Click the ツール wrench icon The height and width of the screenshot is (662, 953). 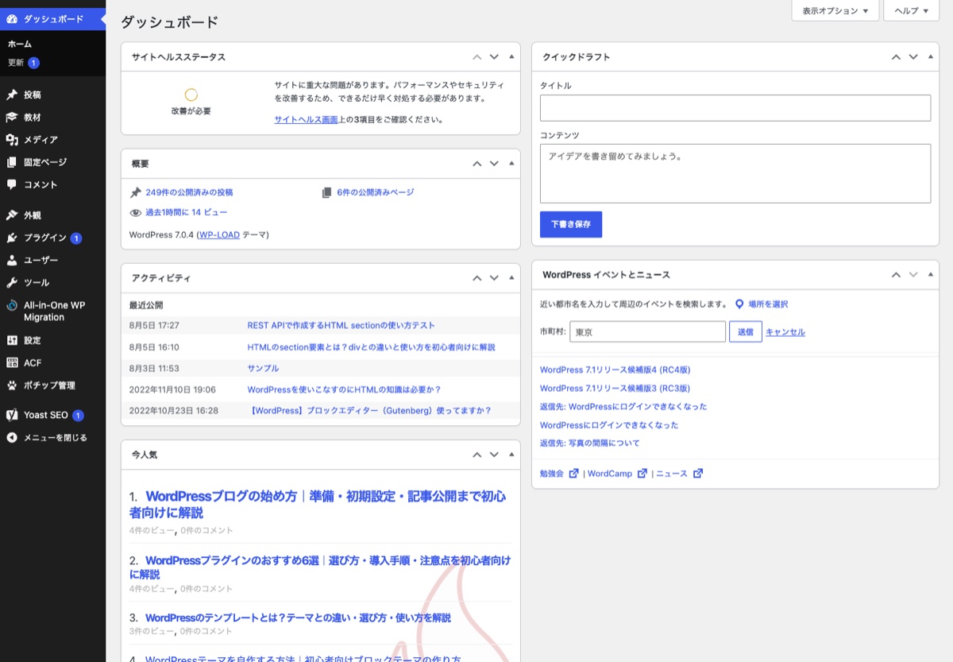coord(12,283)
